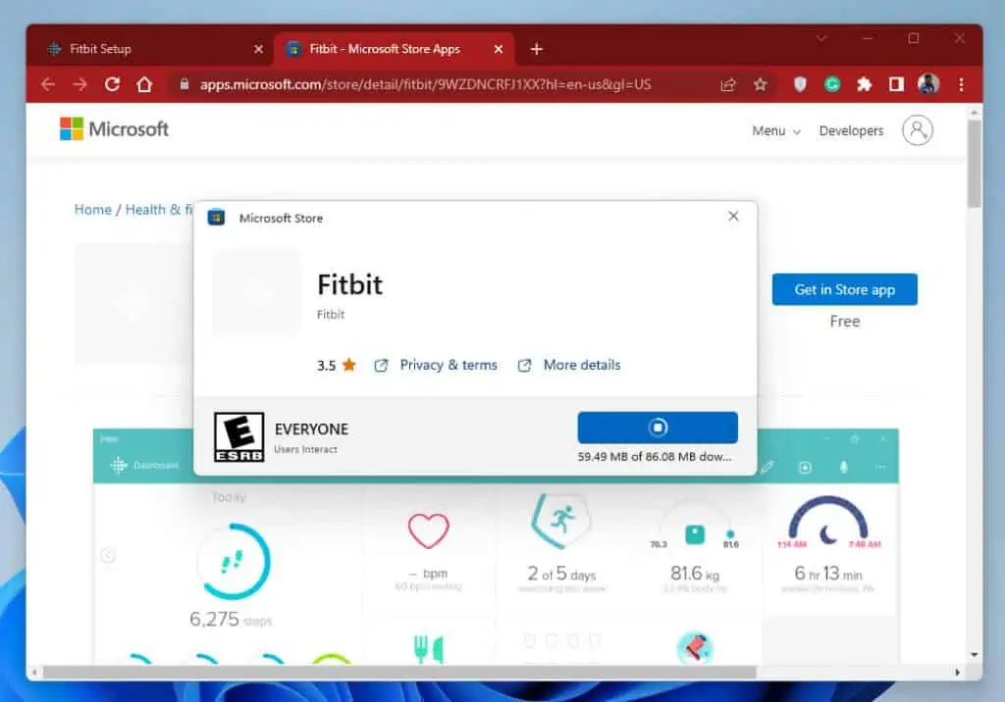Click the browser Extensions puzzle icon

point(864,84)
